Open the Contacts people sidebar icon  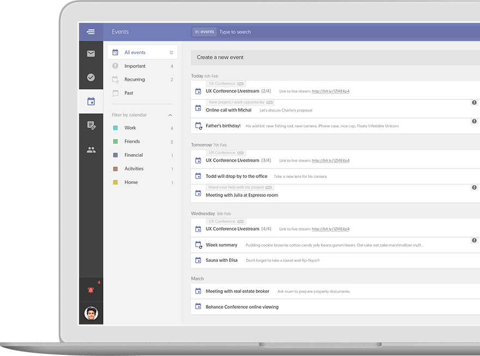click(x=90, y=150)
